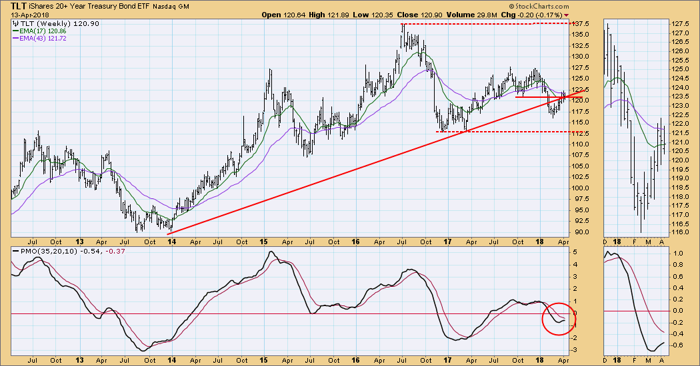
Task: Click the -0.2 label on zoom PMO axis
Action: [677, 322]
